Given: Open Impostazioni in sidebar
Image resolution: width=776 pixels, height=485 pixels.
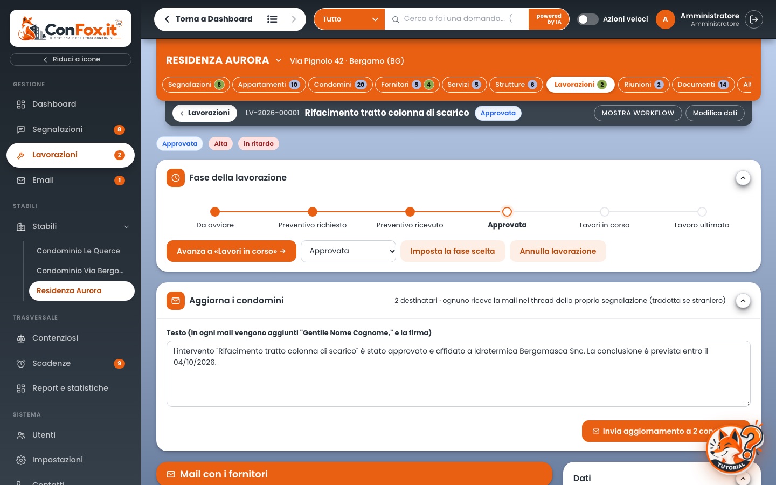Looking at the screenshot, I should pyautogui.click(x=71, y=460).
